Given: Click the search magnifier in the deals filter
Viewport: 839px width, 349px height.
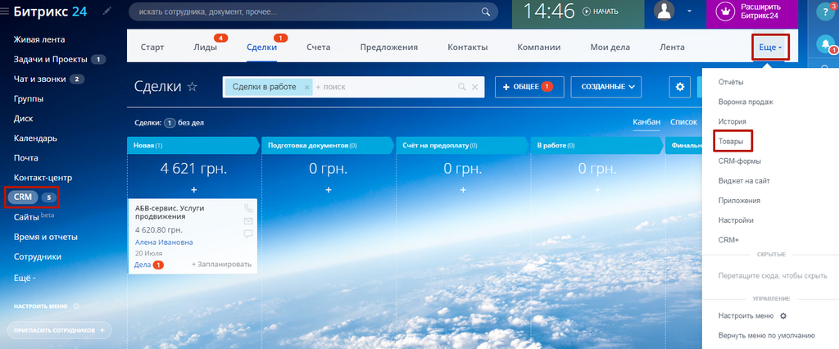Looking at the screenshot, I should [462, 87].
